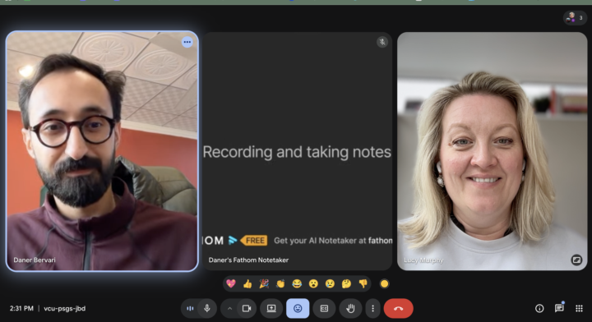Screen dimensions: 592x322
Task: Open the activities grid menu
Action: 579,308
